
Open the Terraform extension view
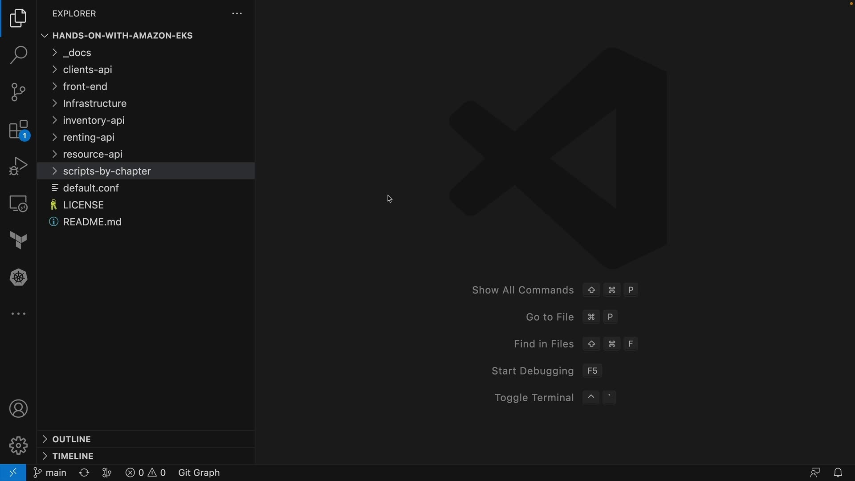tap(18, 240)
